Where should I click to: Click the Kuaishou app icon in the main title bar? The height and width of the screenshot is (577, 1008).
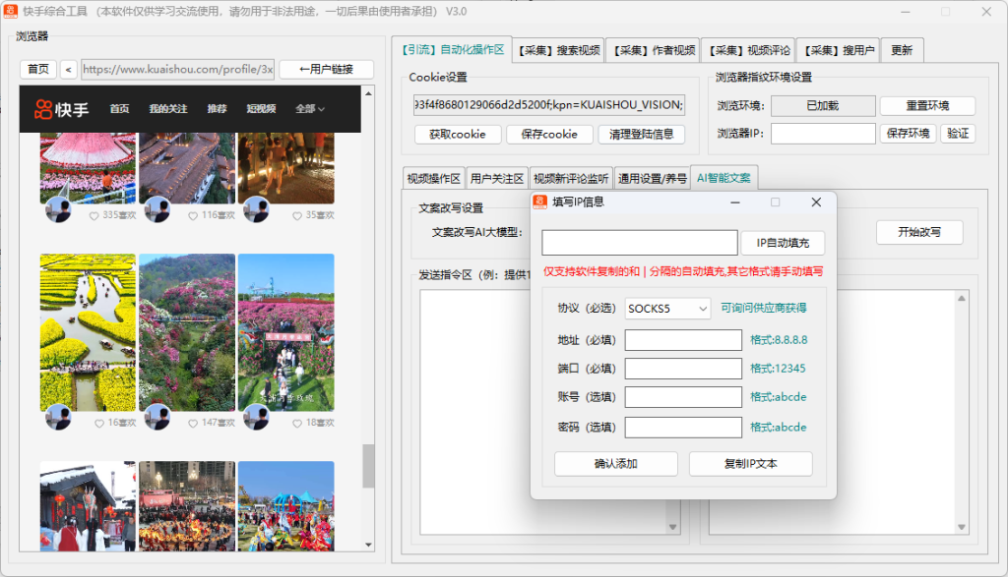pos(12,13)
